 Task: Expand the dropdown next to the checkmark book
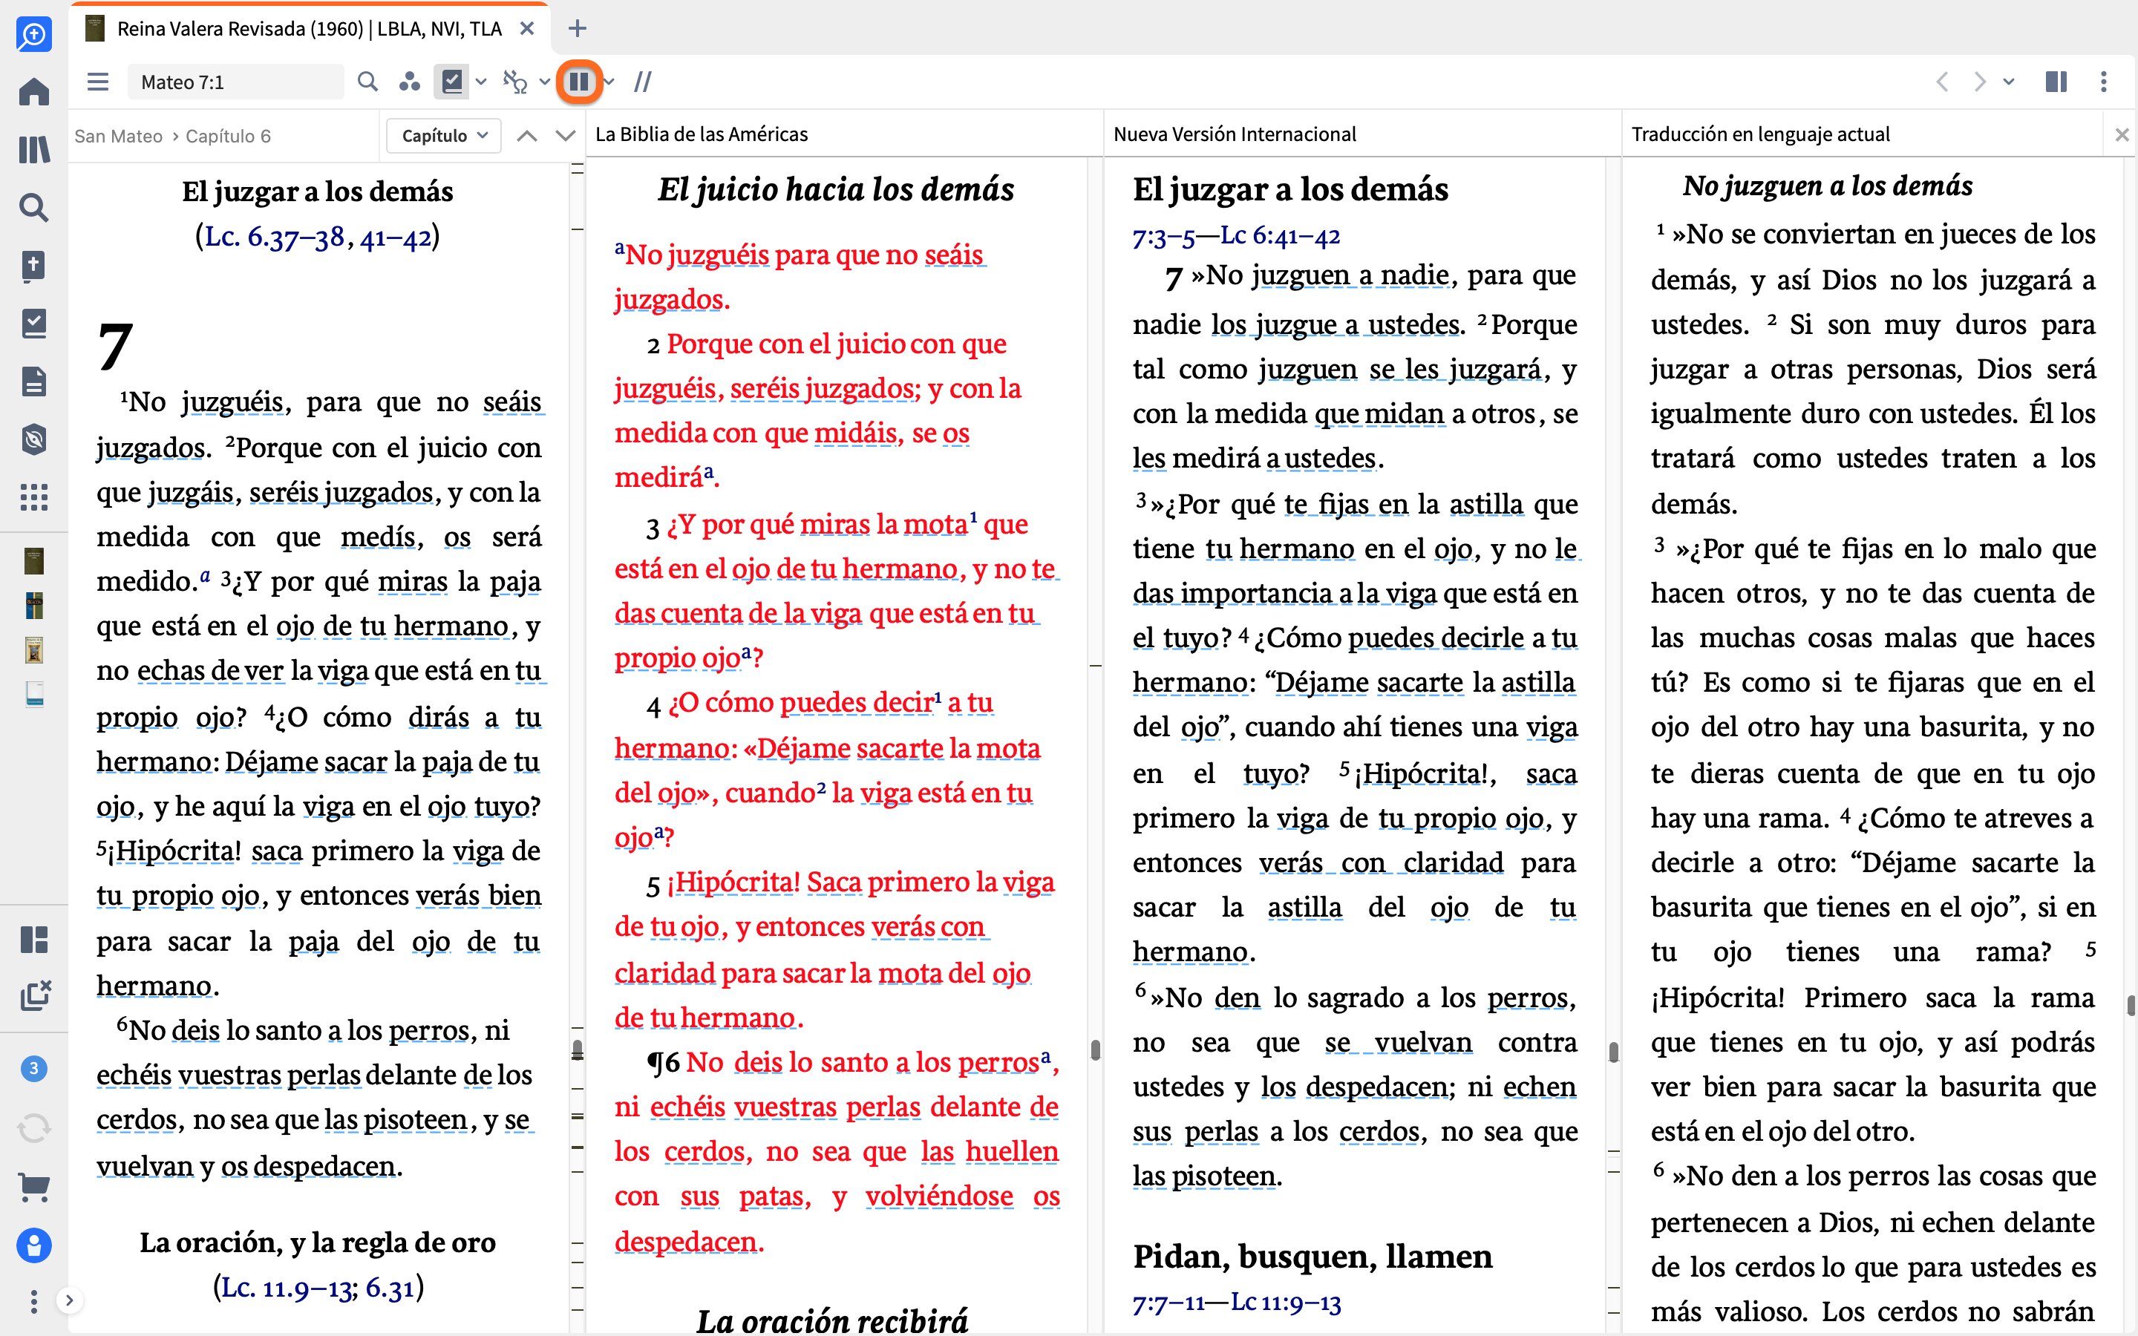(480, 82)
